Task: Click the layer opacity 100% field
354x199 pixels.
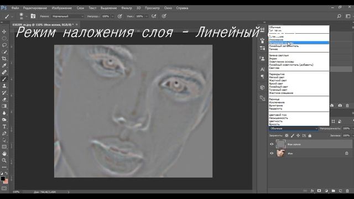Action: point(346,128)
